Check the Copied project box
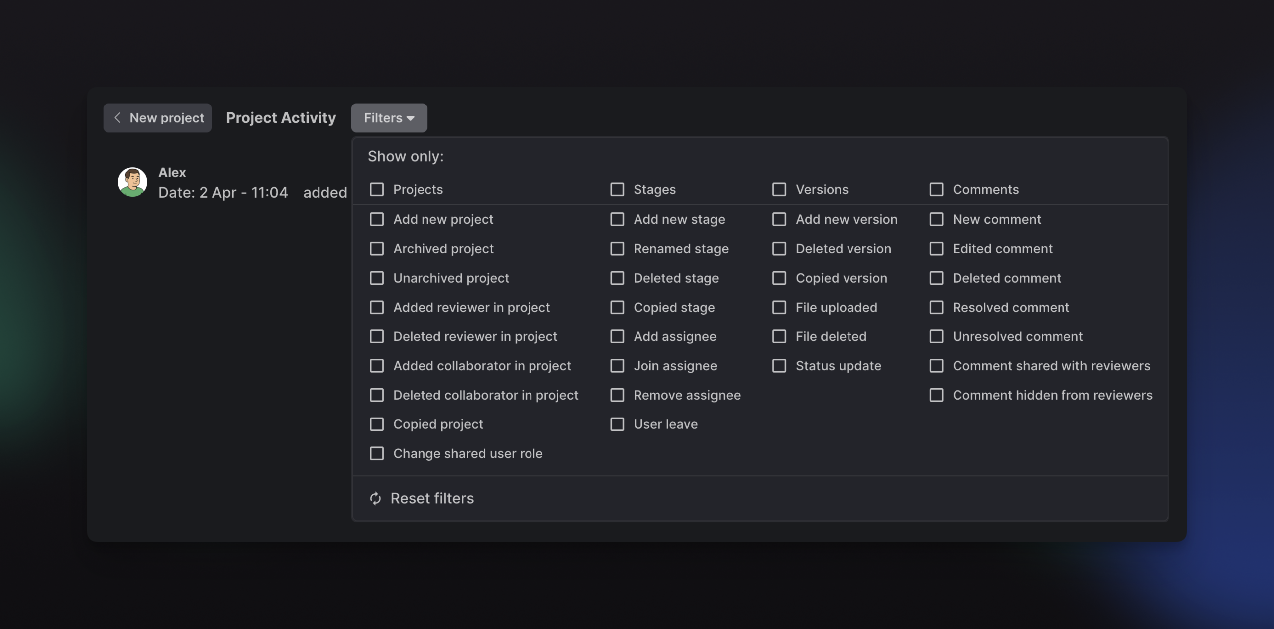 point(377,424)
